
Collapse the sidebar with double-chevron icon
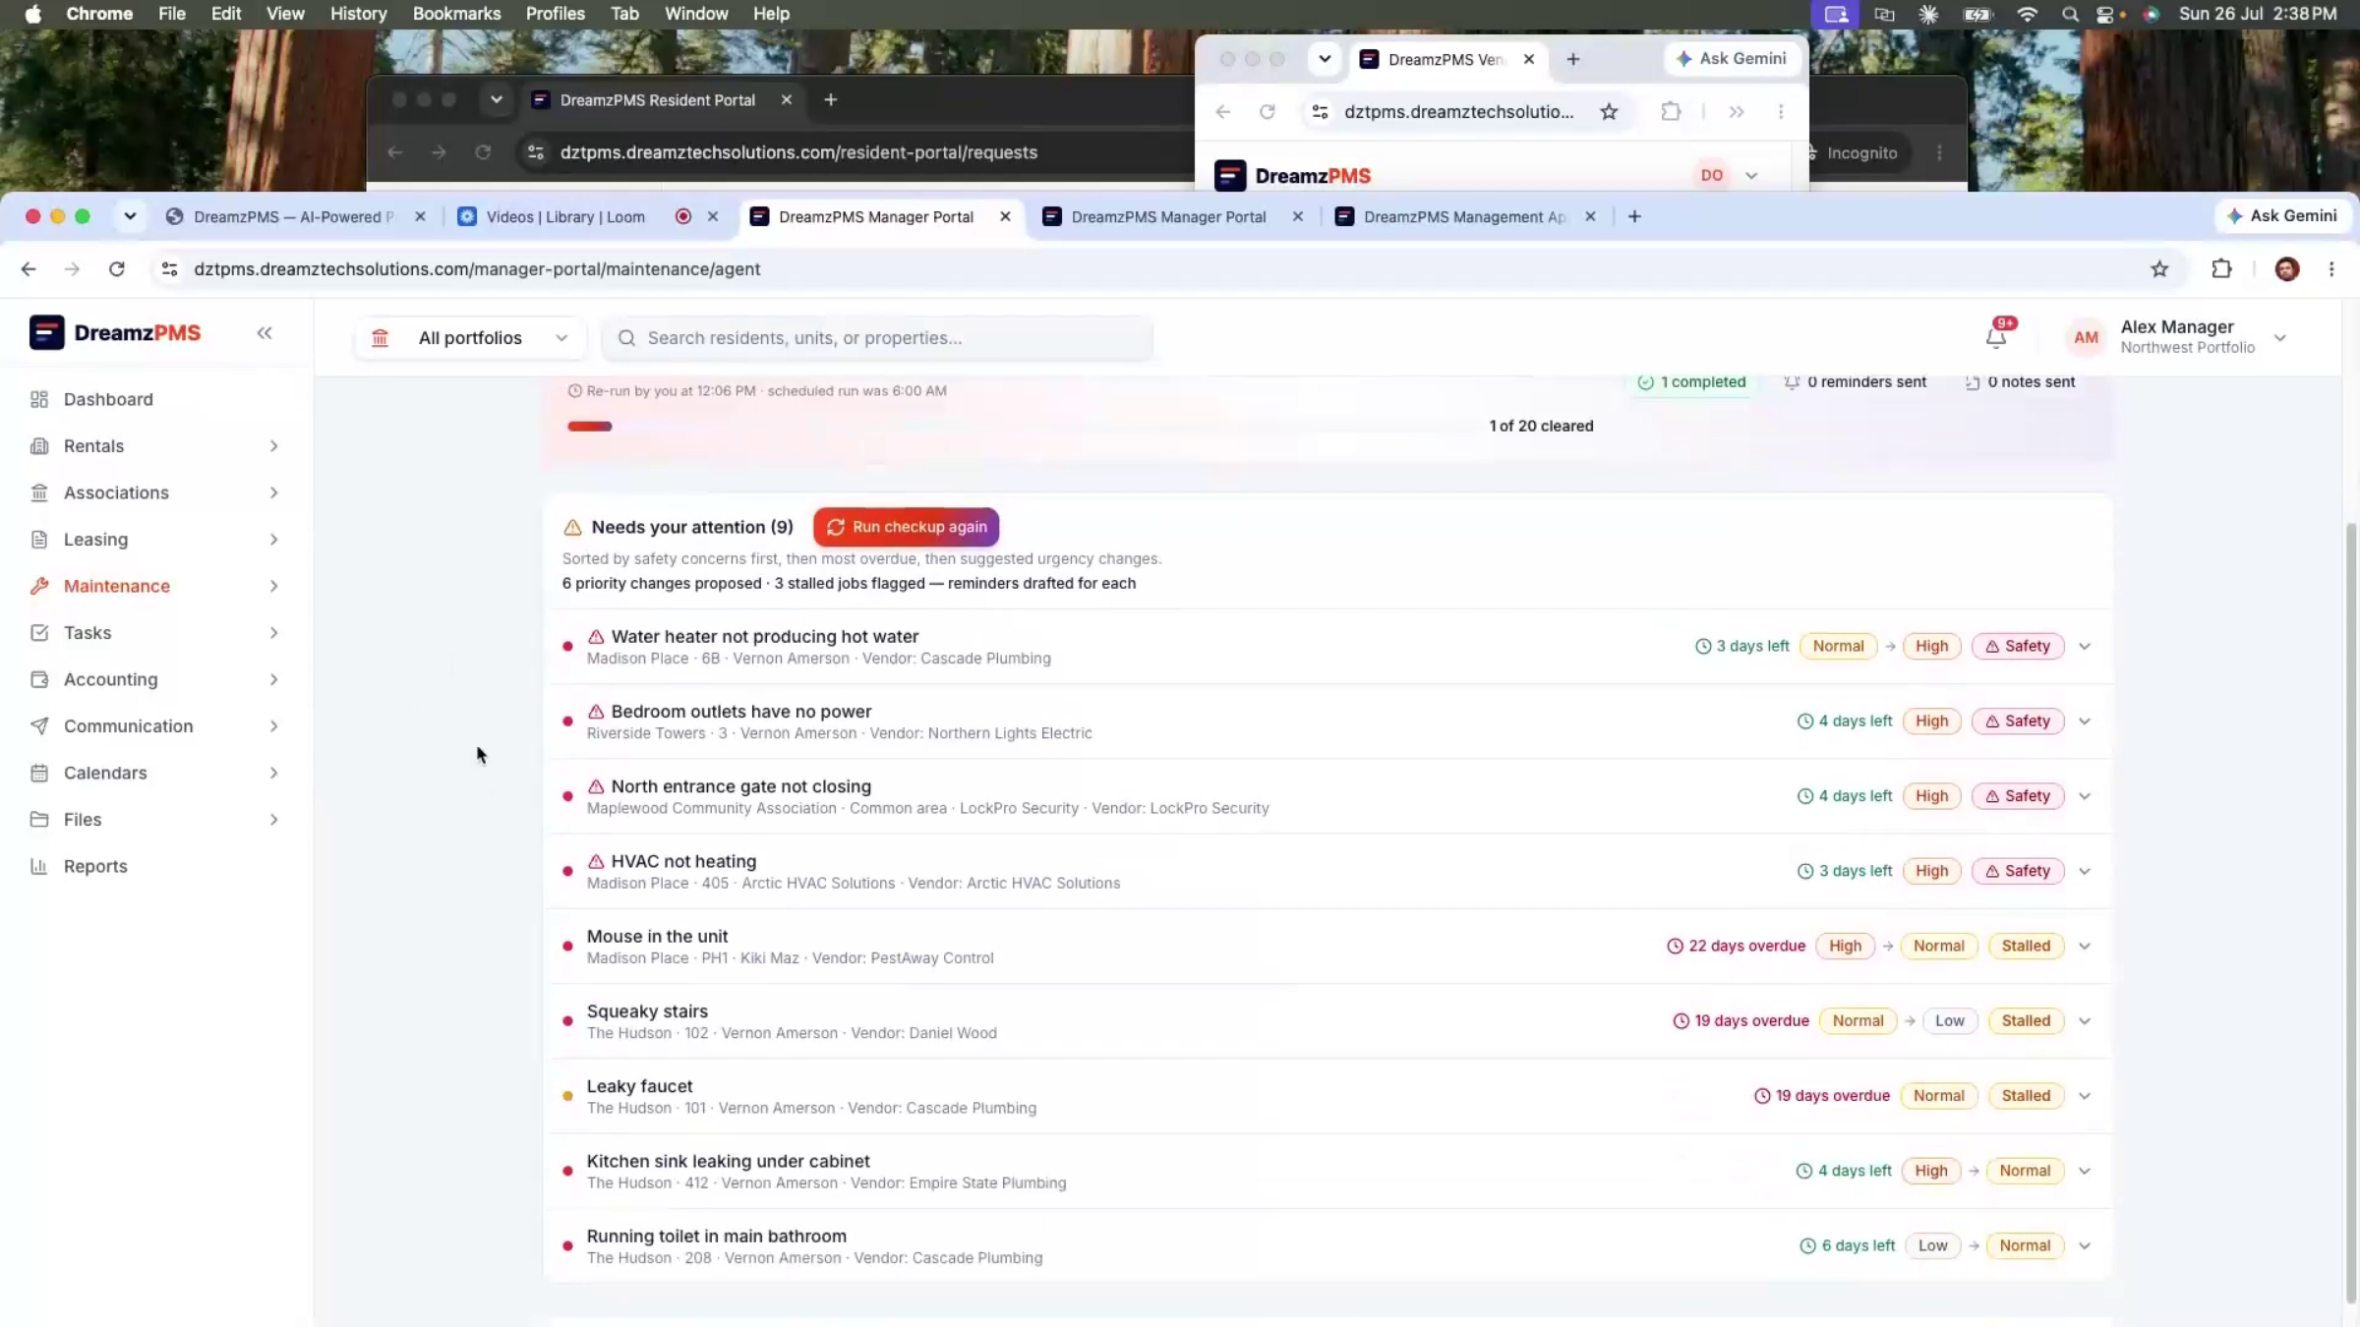click(265, 333)
